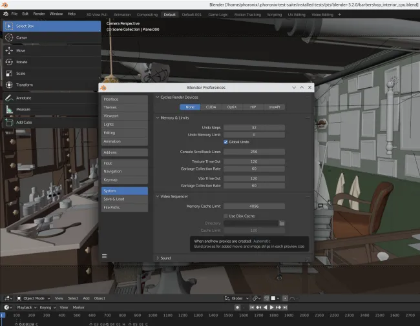This screenshot has width=420, height=326.
Task: Toggle the Global Undo checkbox
Action: coord(226,142)
